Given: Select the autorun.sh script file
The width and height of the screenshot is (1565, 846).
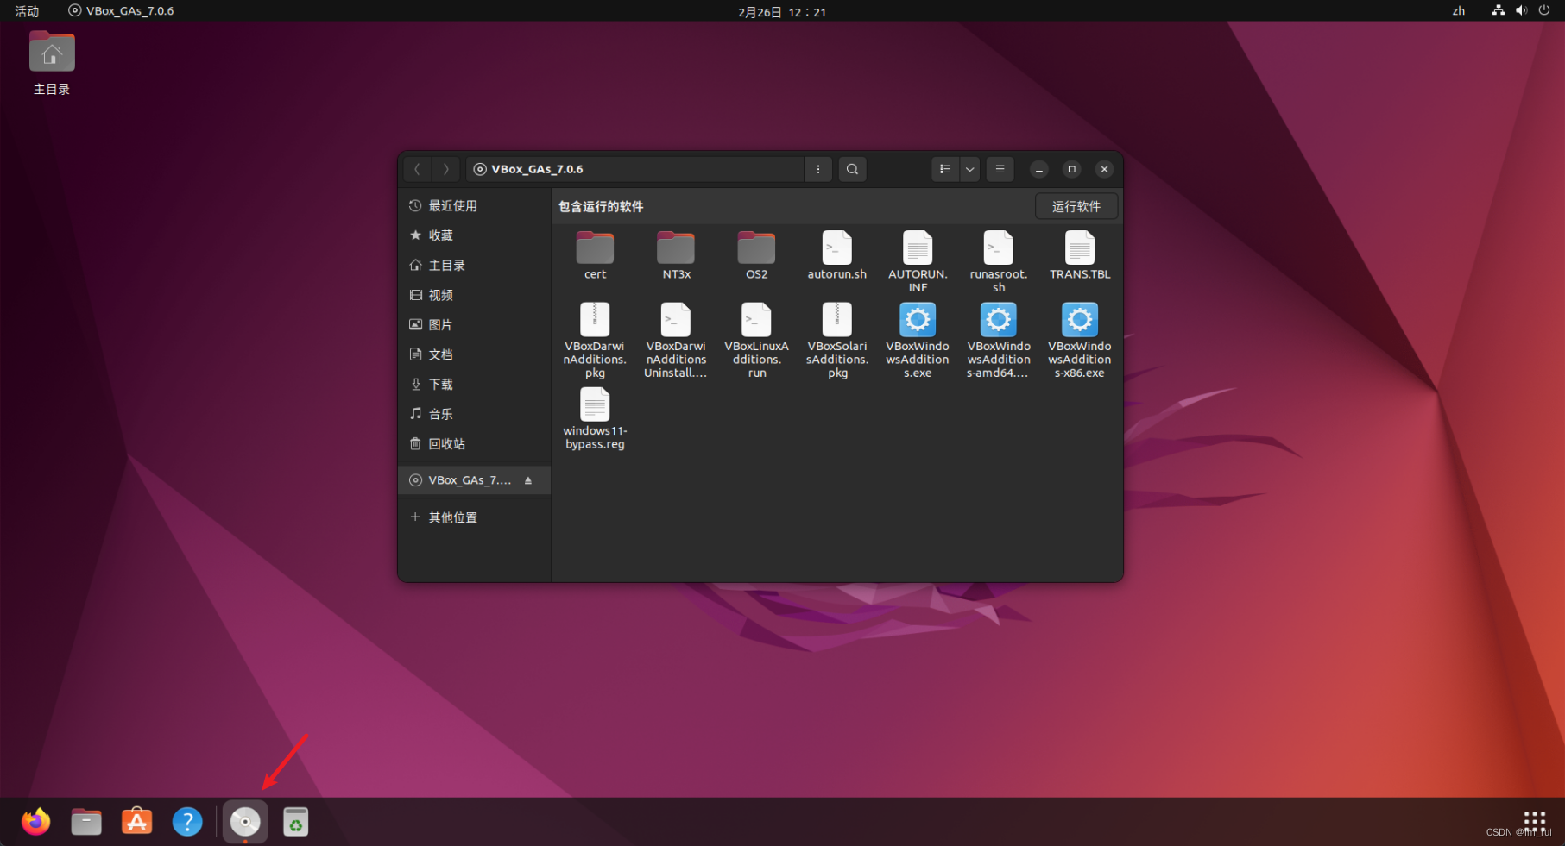Looking at the screenshot, I should 836,254.
